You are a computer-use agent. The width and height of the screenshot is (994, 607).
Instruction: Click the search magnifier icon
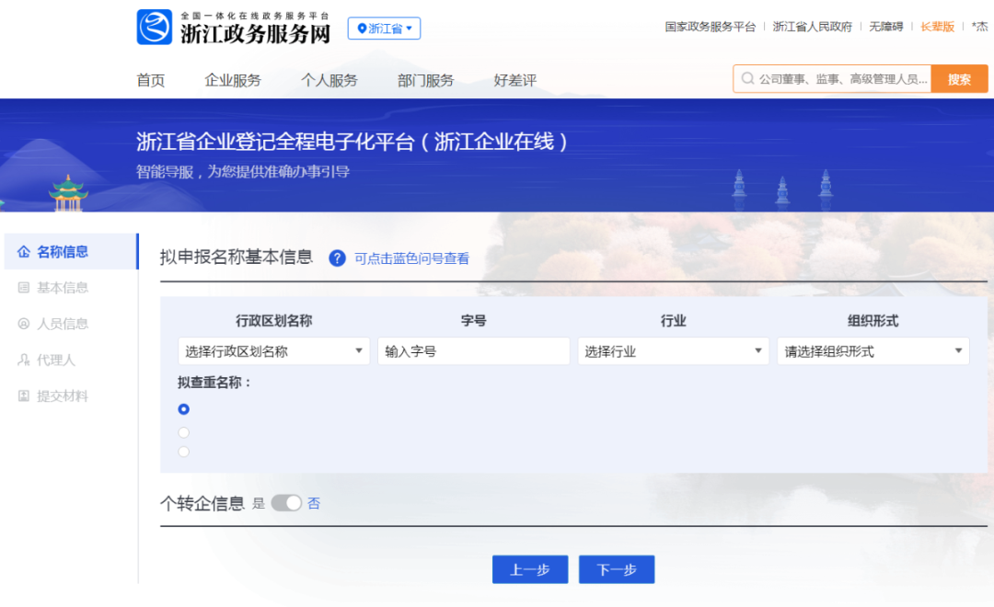coord(747,79)
